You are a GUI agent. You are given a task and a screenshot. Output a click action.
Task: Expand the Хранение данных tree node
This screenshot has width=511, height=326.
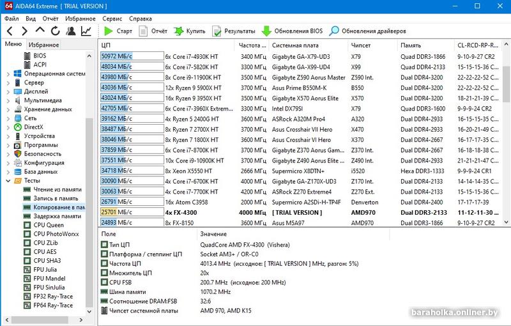click(x=8, y=109)
